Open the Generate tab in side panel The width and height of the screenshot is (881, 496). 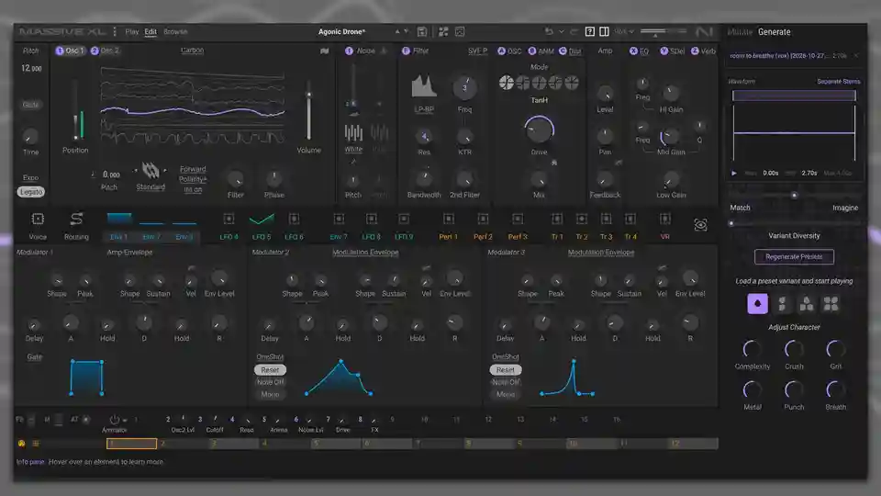click(x=775, y=32)
